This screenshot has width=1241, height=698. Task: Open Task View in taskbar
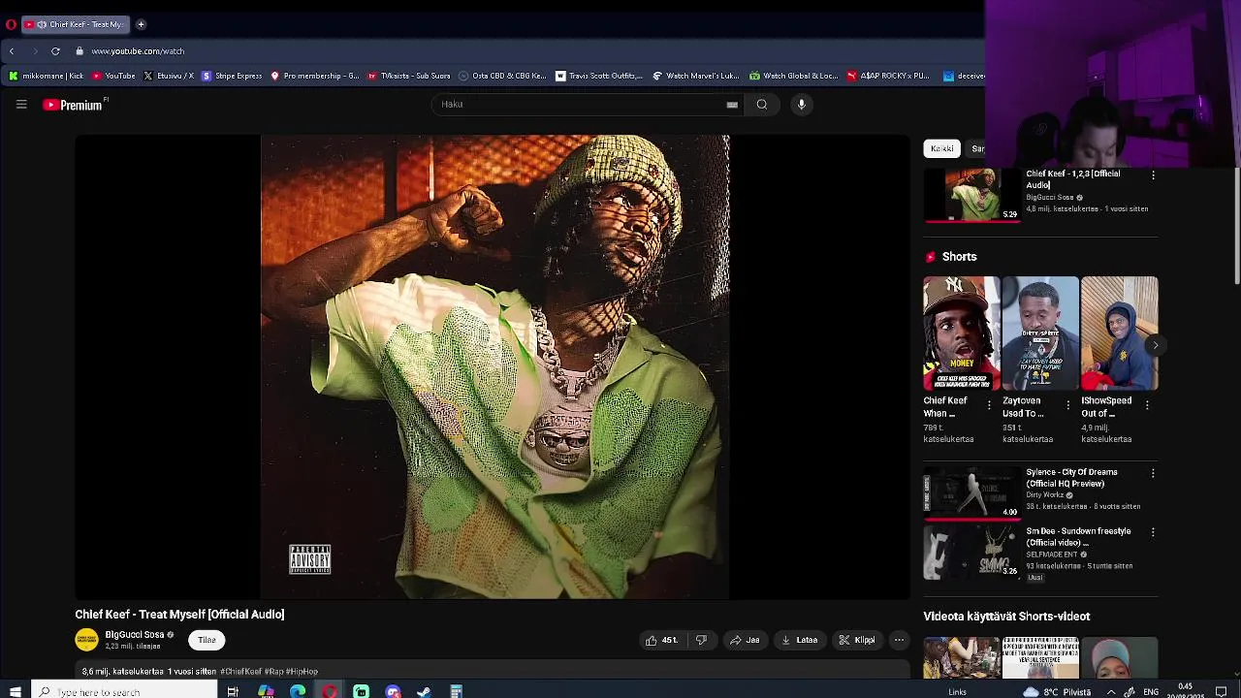(233, 691)
